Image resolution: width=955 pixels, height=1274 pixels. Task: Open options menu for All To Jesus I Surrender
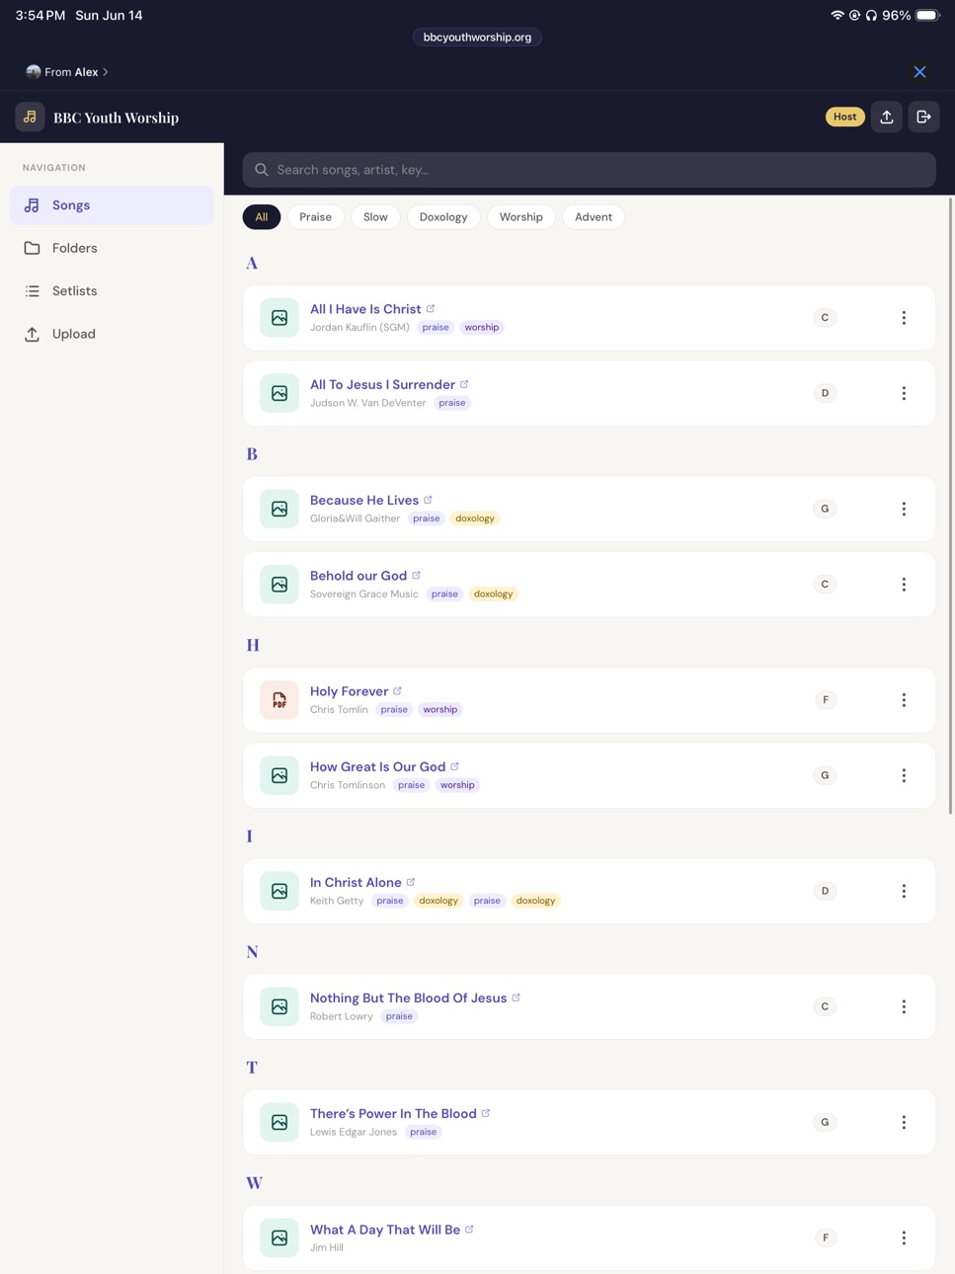point(904,393)
